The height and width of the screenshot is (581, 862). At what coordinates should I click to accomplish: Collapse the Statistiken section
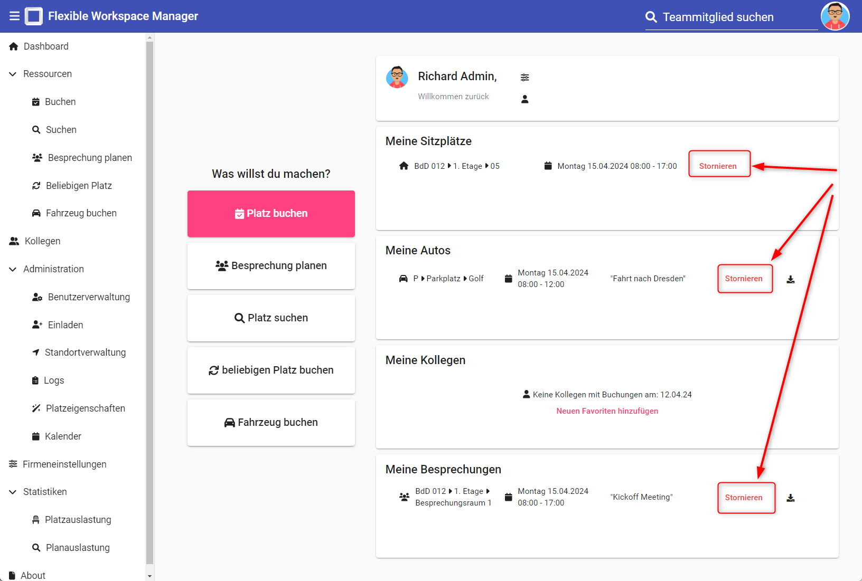coord(13,492)
